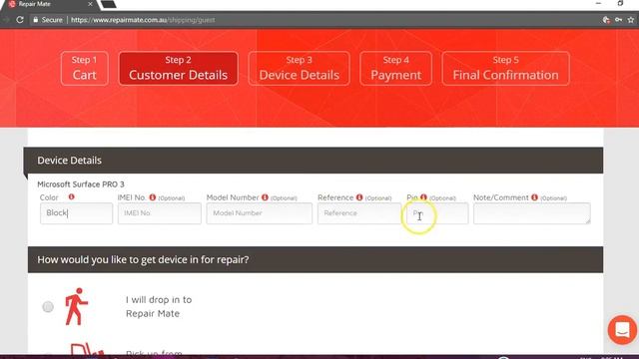Click the Repair Mate tab favicon
Viewport: 639px width, 359px height.
pyautogui.click(x=12, y=4)
